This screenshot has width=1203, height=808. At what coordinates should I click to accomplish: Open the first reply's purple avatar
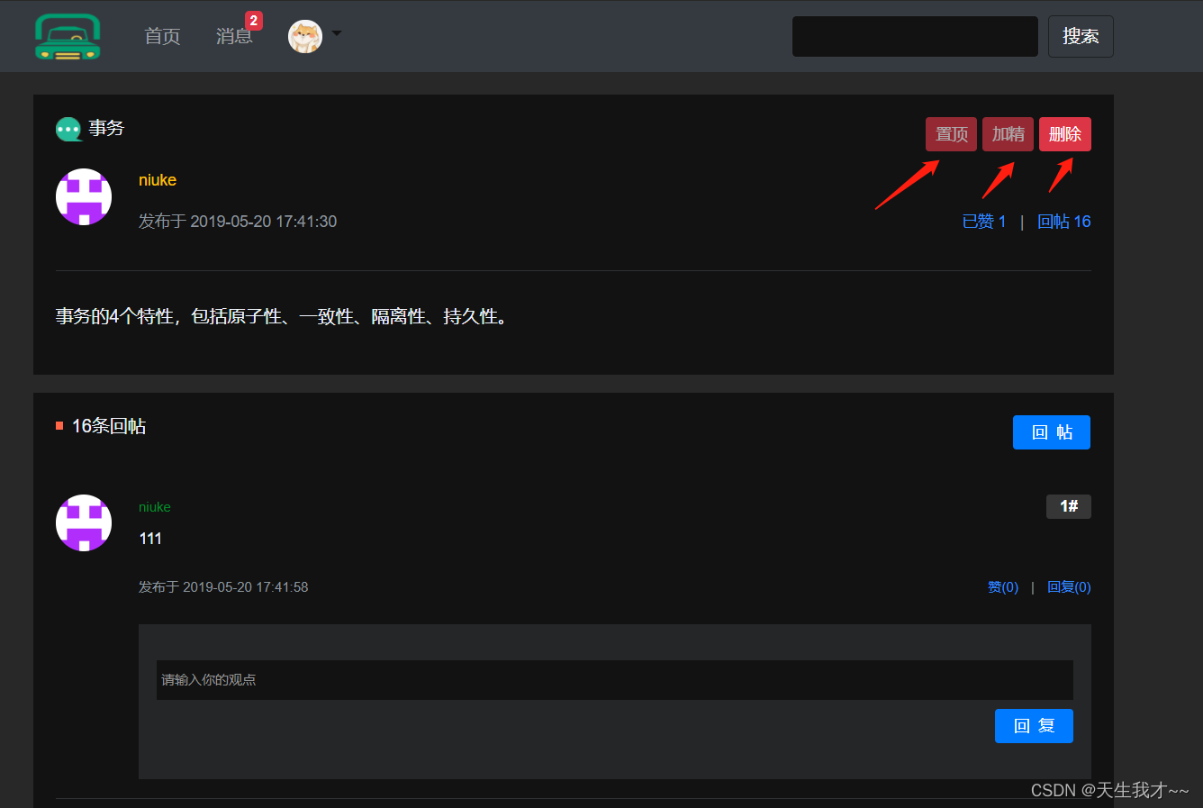pyautogui.click(x=84, y=522)
